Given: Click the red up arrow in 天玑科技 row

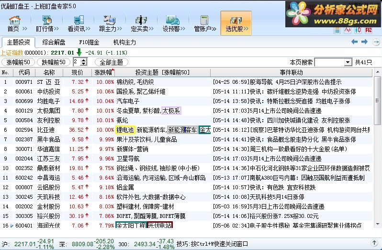Looking at the screenshot, I should click(x=87, y=196).
